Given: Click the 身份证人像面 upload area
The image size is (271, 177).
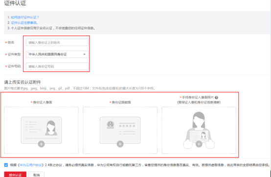Looking at the screenshot, I should [41, 130].
